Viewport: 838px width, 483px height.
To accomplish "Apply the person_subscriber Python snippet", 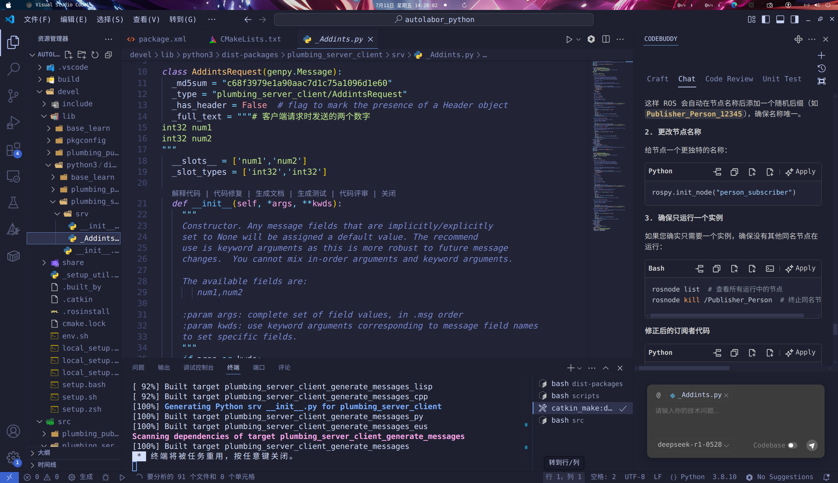I will tap(801, 172).
